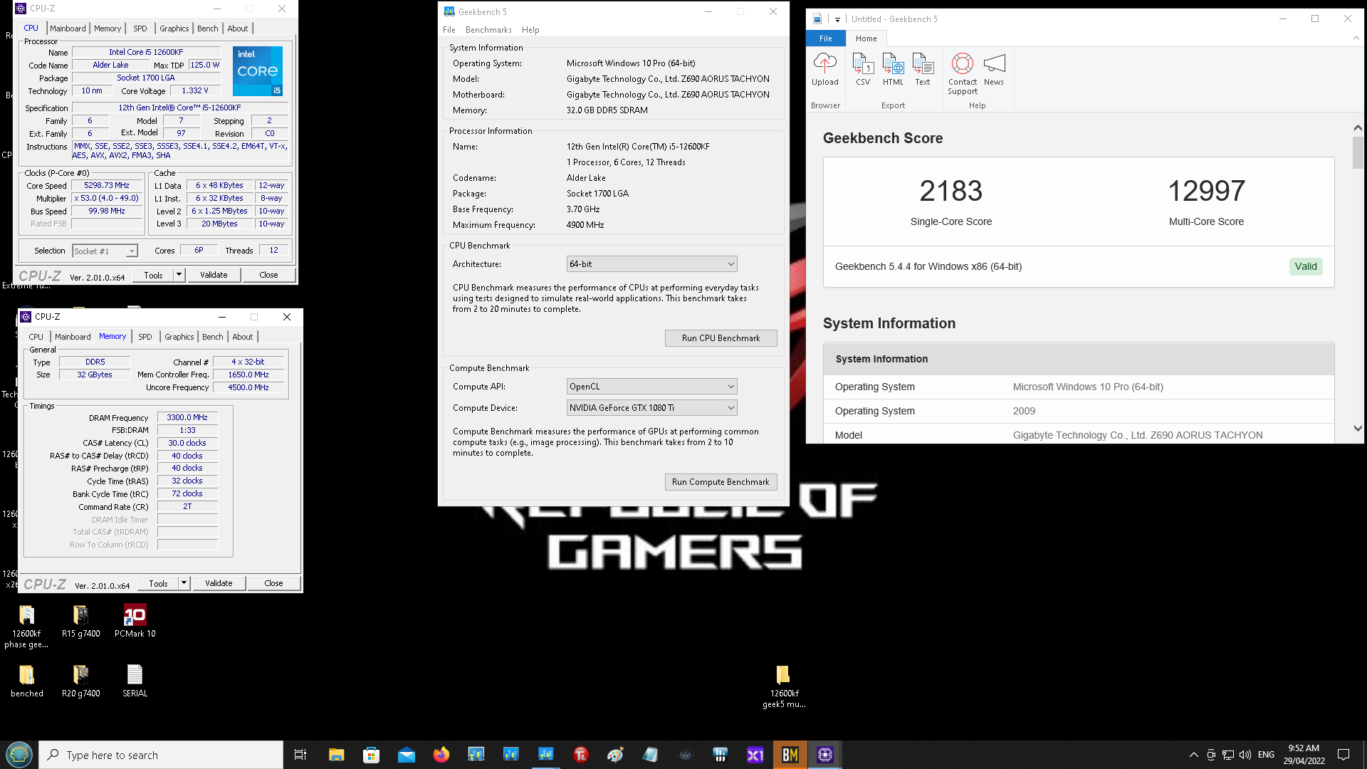Click Validate in CPU-Z Memory window
Screen dimensions: 1367x769
pos(219,583)
